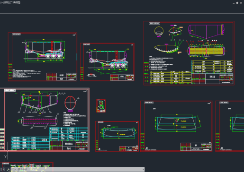This screenshot has height=172, width=244.
Task: Grab the command line drag handle
Action: (1, 170)
